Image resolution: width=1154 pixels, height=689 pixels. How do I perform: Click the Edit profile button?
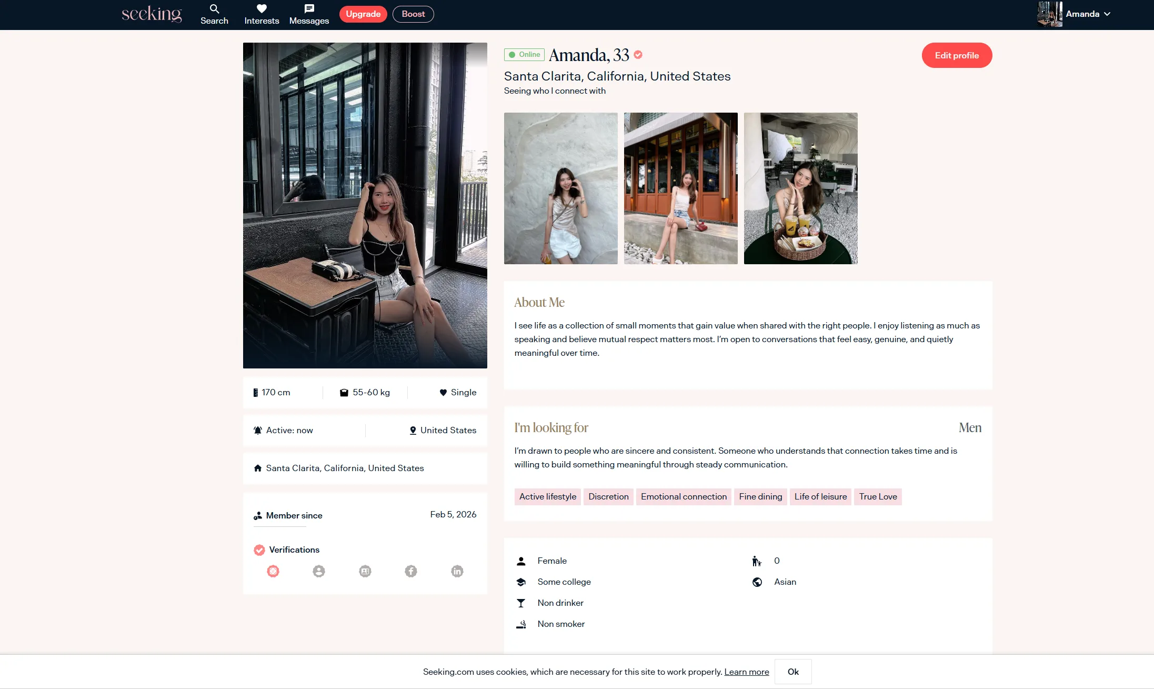click(957, 55)
